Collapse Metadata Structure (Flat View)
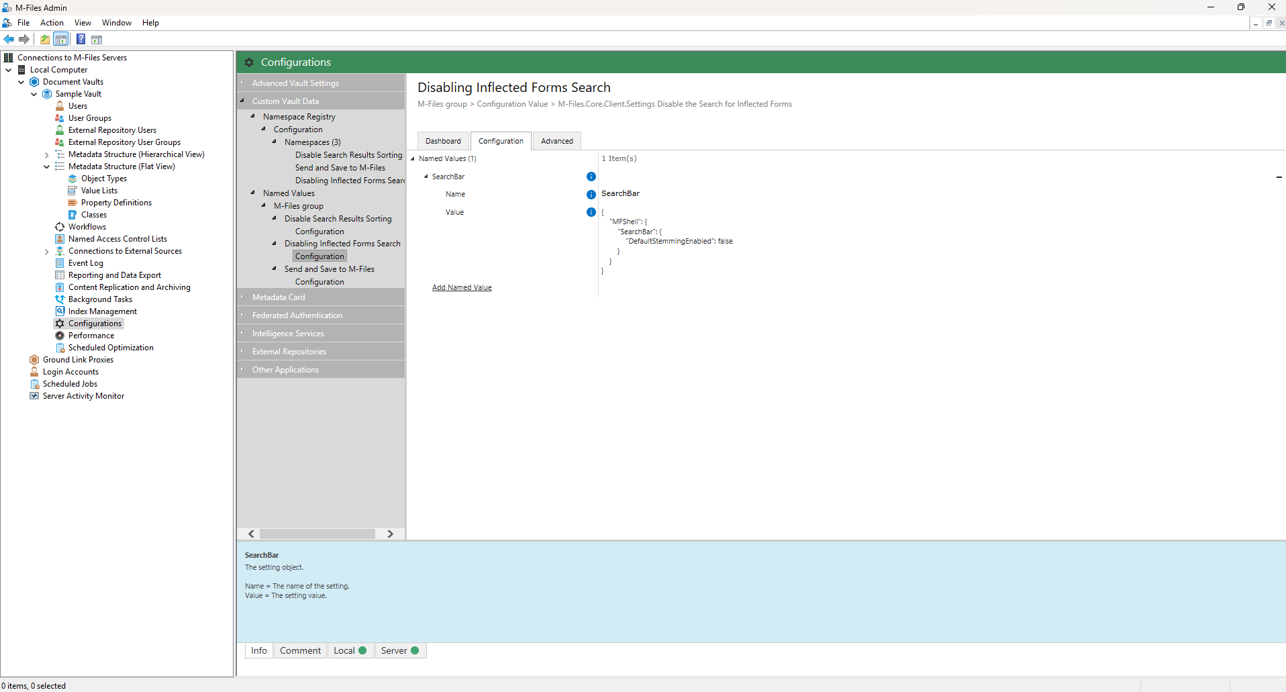1286x692 pixels. (47, 167)
